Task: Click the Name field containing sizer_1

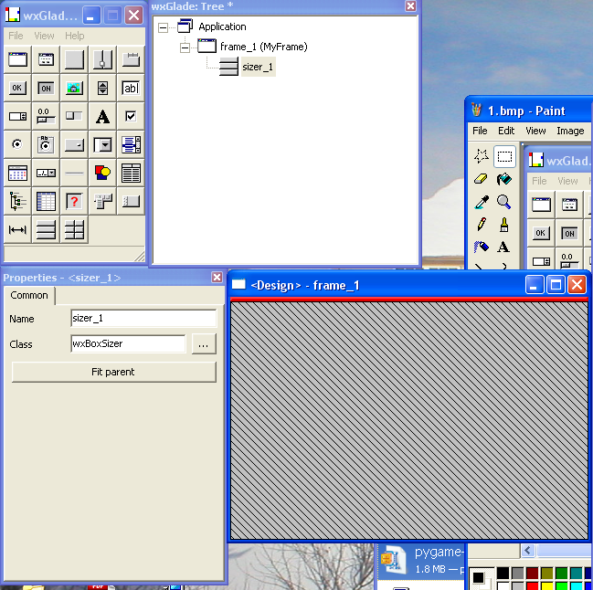Action: (143, 319)
